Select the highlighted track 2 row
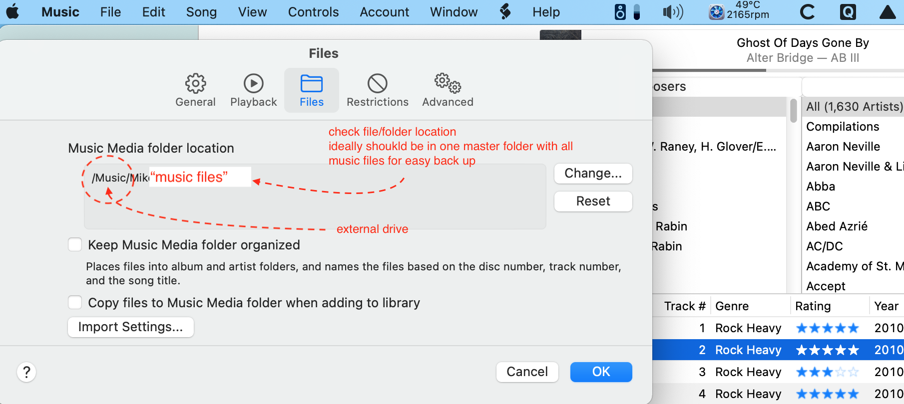The width and height of the screenshot is (904, 404). click(778, 350)
